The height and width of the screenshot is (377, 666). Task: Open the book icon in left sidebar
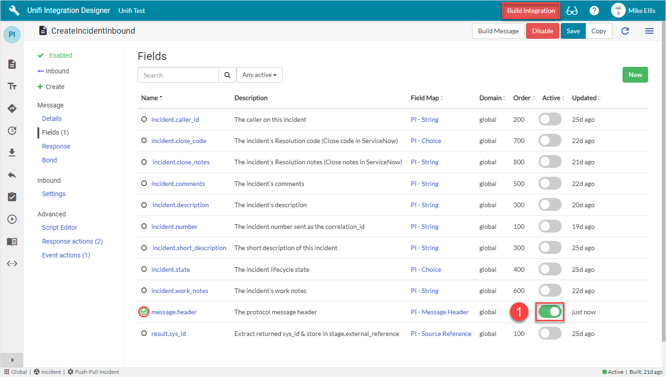point(12,241)
